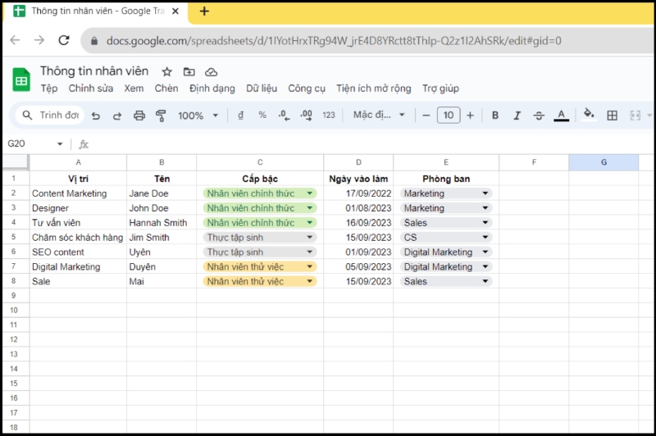Open the Tiện ích mở rộng menu

tap(374, 89)
